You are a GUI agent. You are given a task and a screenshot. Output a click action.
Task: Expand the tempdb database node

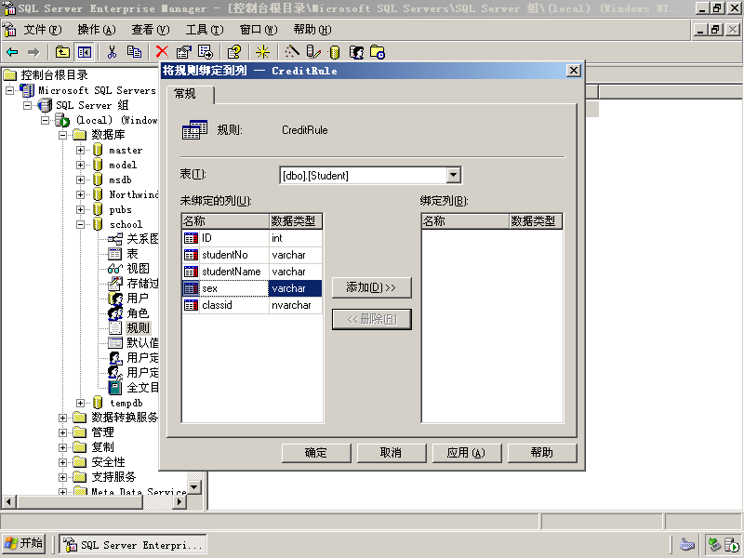tap(81, 404)
